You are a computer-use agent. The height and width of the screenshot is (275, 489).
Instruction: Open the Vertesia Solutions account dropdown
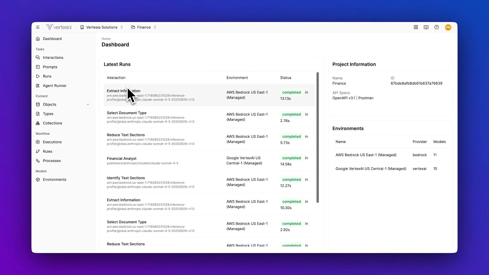(x=102, y=27)
